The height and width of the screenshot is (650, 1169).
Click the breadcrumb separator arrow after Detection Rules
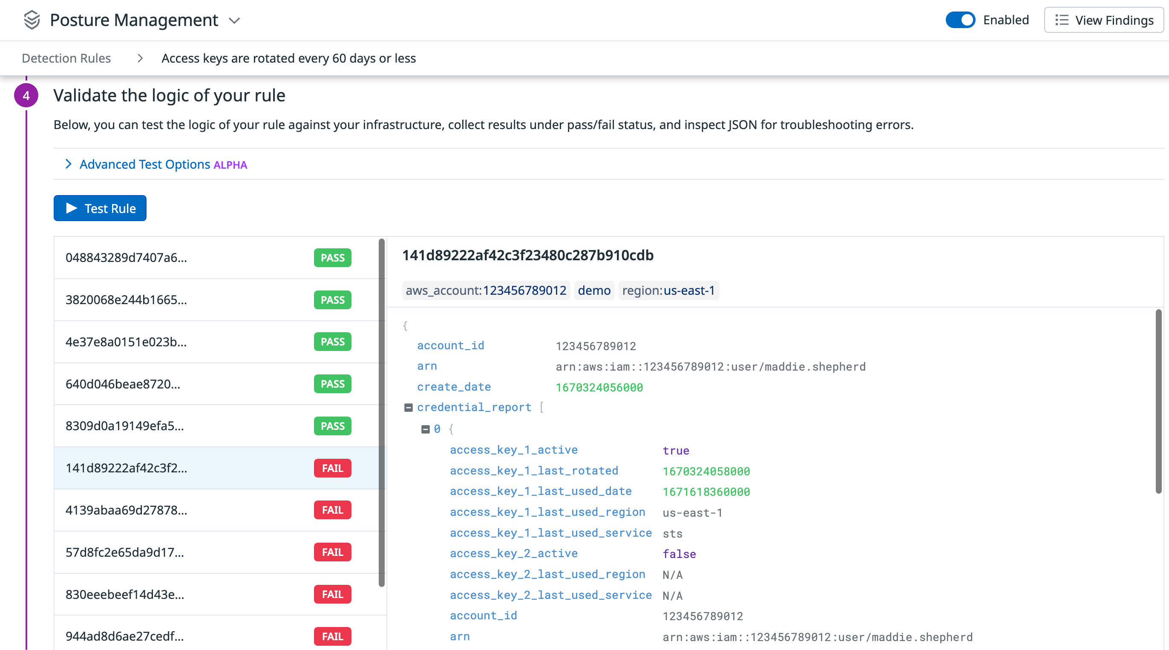click(140, 58)
